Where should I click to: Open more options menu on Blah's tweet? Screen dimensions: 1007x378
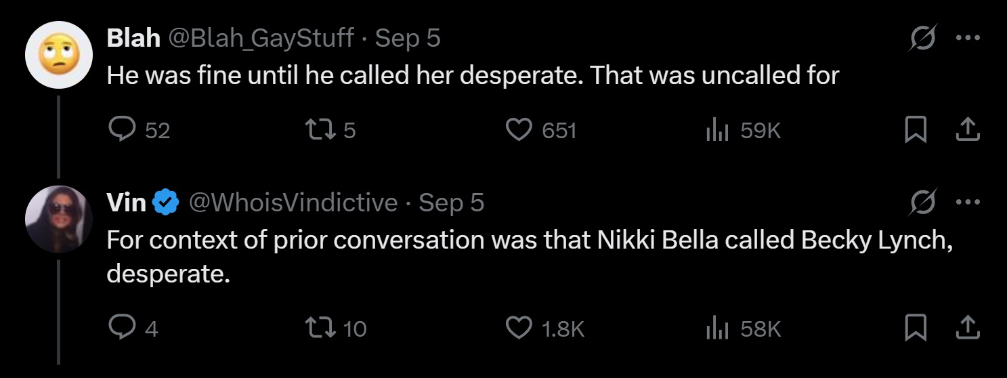pyautogui.click(x=968, y=38)
